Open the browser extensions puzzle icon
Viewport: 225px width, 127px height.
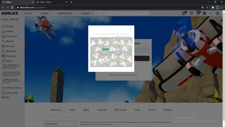point(213,7)
